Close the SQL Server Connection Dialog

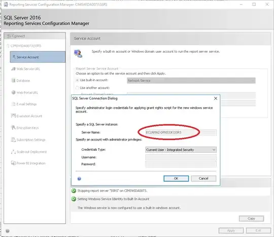coord(216,98)
